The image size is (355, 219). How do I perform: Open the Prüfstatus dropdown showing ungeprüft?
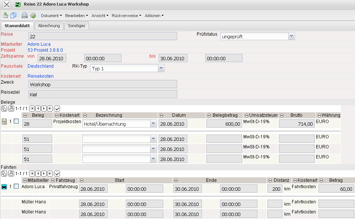coord(291,36)
